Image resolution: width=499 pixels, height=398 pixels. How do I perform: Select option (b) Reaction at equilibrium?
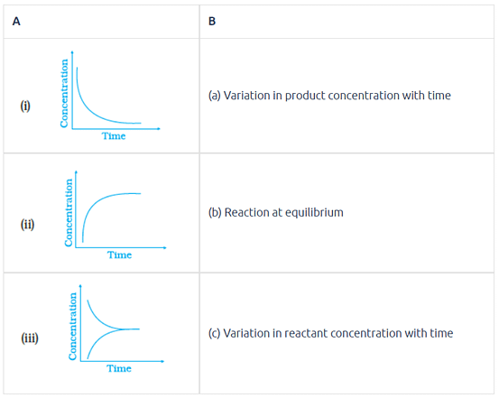276,212
